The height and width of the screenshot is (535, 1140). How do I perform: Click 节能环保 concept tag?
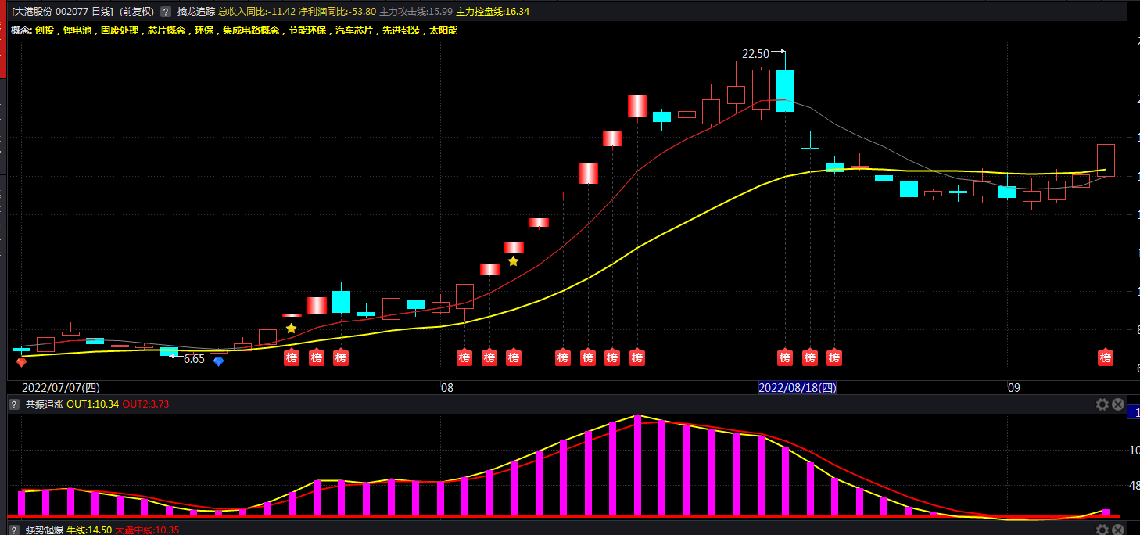pos(307,30)
